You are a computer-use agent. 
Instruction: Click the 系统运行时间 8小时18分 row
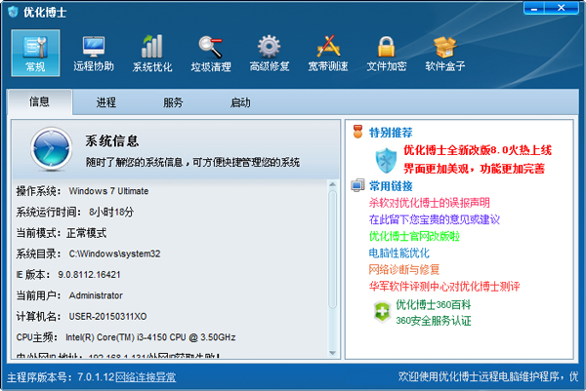(x=75, y=212)
